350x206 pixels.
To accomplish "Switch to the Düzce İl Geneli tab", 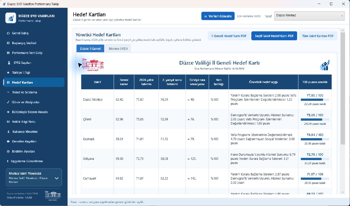I will click(x=90, y=49).
